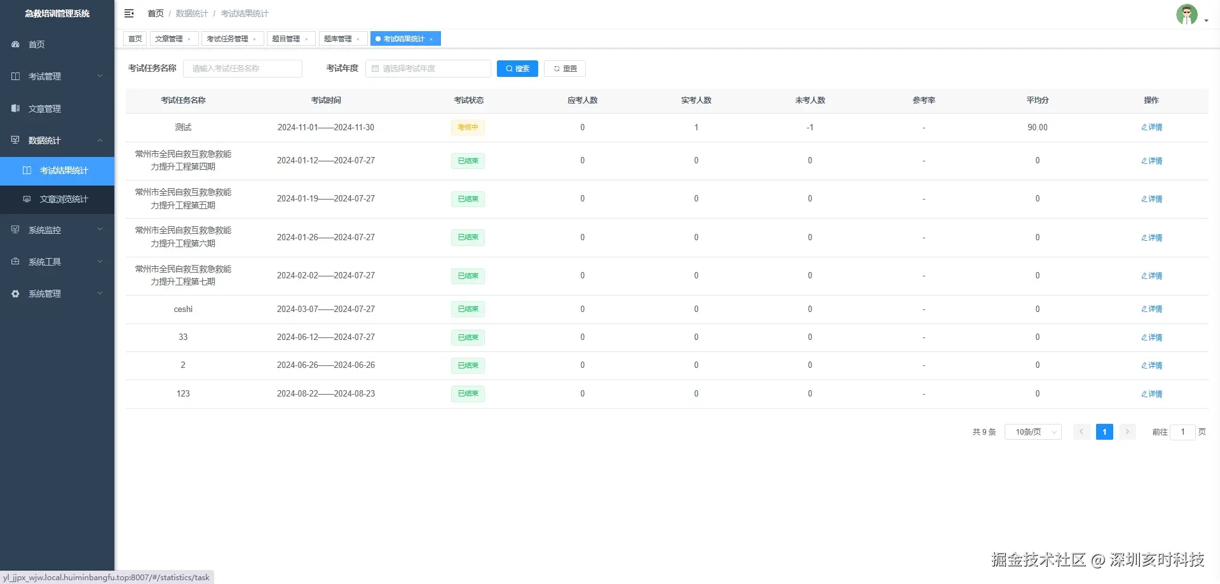This screenshot has height=584, width=1220.
Task: Click the 系统监控 sidebar icon
Action: click(x=15, y=230)
